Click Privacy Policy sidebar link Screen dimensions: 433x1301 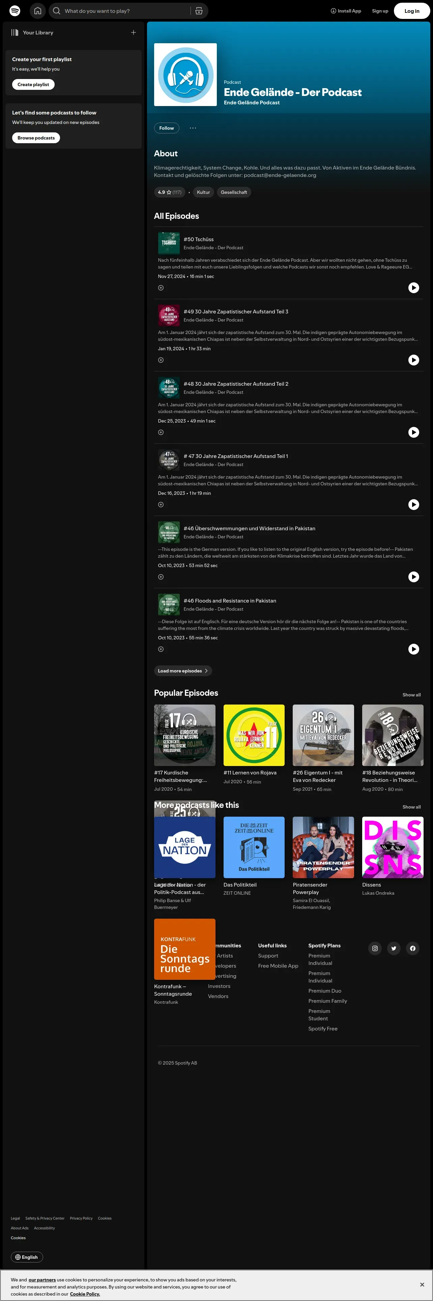click(x=81, y=1218)
